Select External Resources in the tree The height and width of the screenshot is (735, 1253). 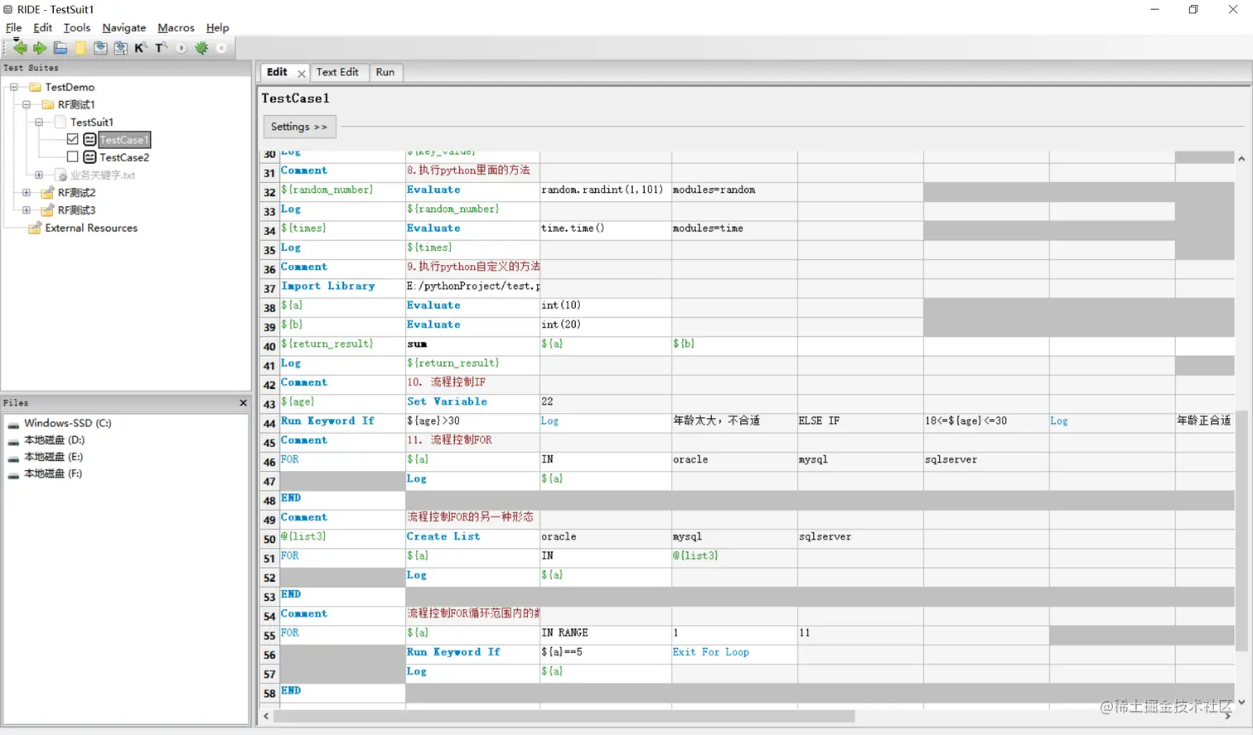click(x=91, y=228)
